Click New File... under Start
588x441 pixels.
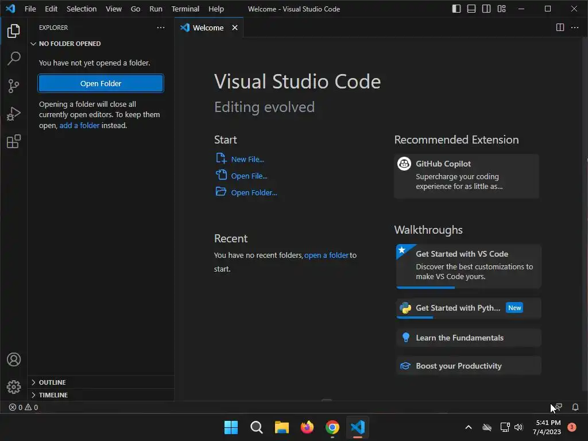tap(240, 159)
